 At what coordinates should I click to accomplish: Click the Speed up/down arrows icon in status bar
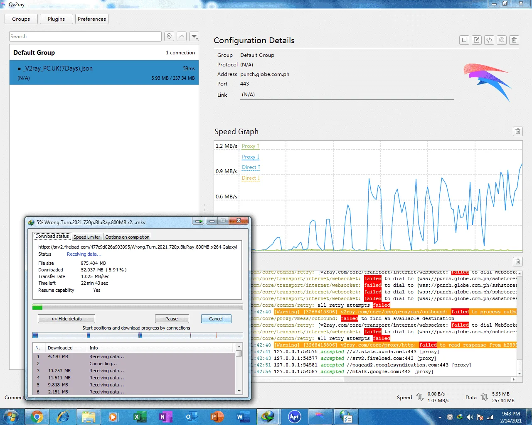[x=420, y=397]
